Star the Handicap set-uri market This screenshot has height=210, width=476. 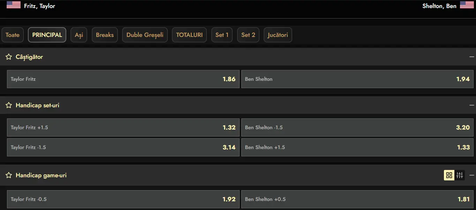point(9,105)
